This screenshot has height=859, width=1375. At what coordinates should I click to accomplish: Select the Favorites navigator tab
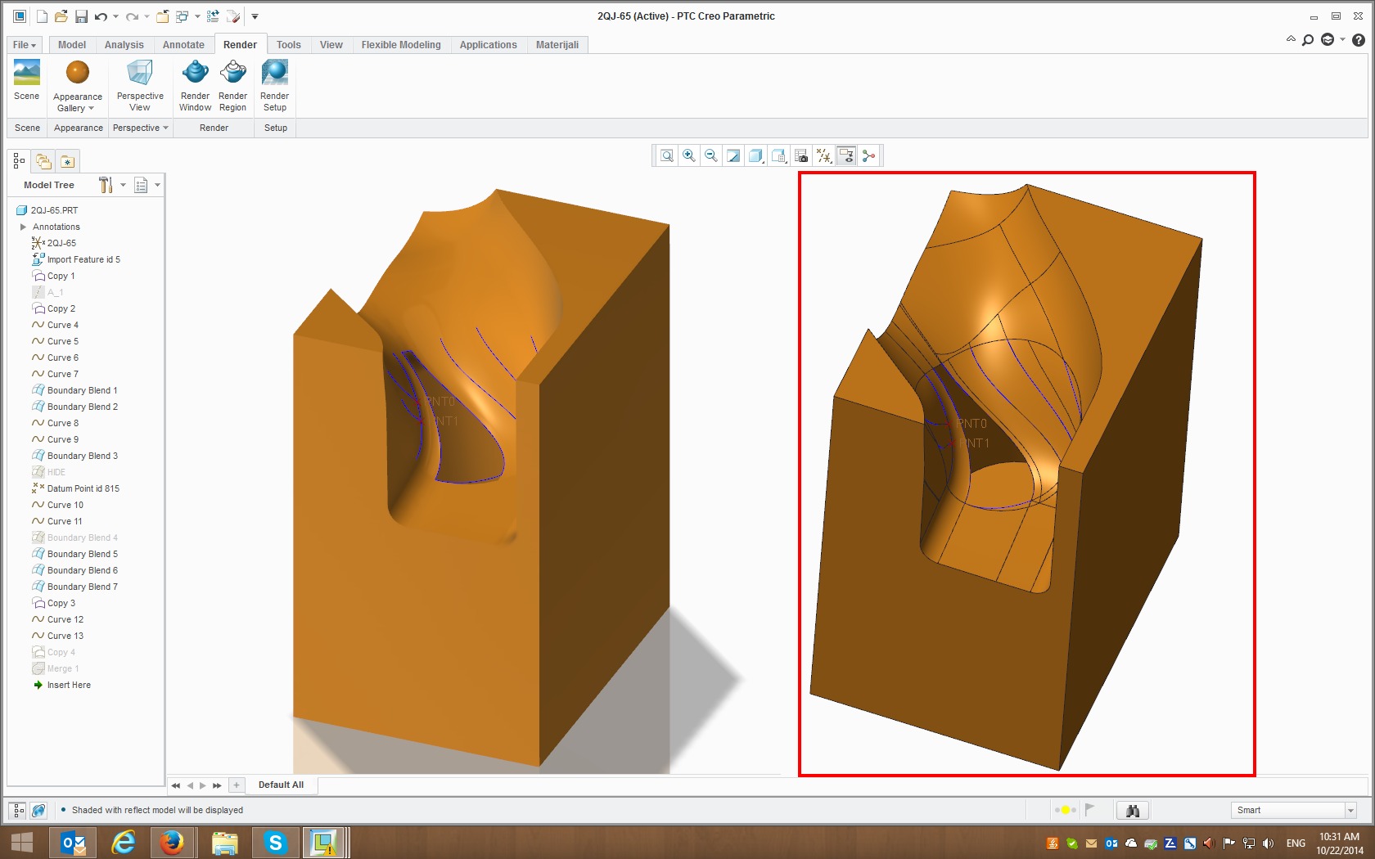67,161
